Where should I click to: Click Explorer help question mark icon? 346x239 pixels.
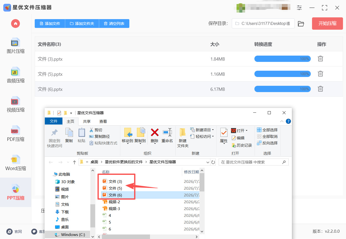288,121
